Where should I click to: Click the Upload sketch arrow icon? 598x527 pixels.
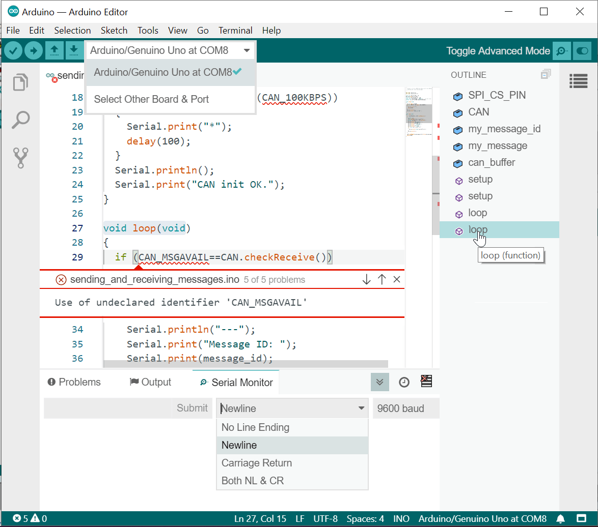33,50
